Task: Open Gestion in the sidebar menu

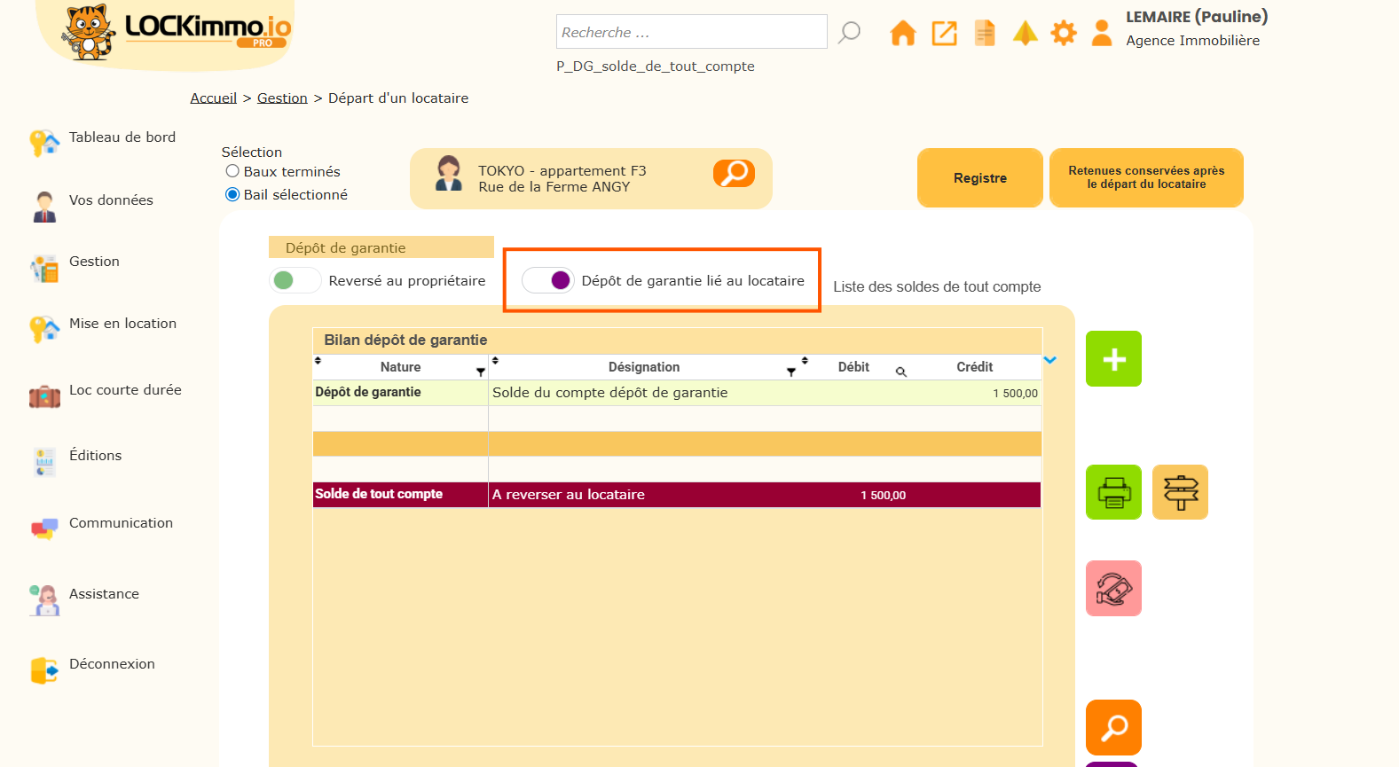Action: point(94,262)
